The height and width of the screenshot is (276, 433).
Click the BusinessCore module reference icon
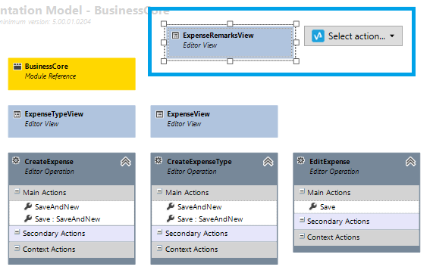coord(17,67)
